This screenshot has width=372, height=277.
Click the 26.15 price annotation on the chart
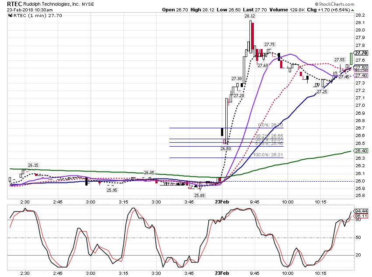[x=33, y=165]
